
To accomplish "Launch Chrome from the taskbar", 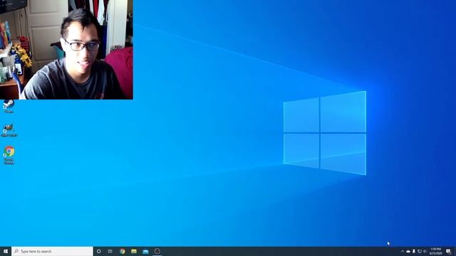I will (123, 251).
